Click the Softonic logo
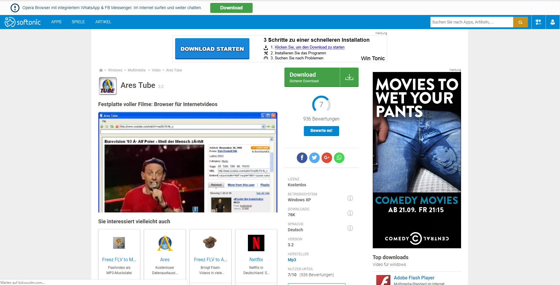Viewport: 560px width, 285px height. click(x=23, y=22)
